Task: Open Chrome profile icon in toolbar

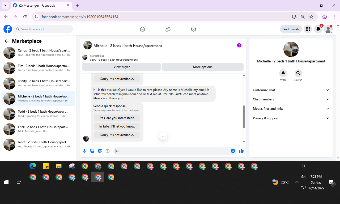Action: pyautogui.click(x=325, y=17)
